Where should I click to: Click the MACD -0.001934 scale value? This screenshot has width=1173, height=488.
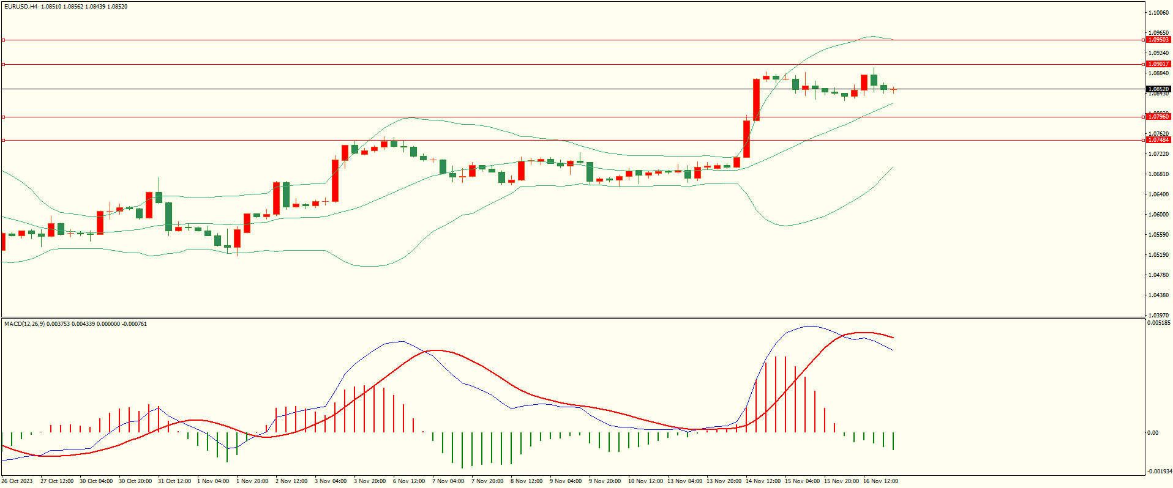pos(1158,471)
